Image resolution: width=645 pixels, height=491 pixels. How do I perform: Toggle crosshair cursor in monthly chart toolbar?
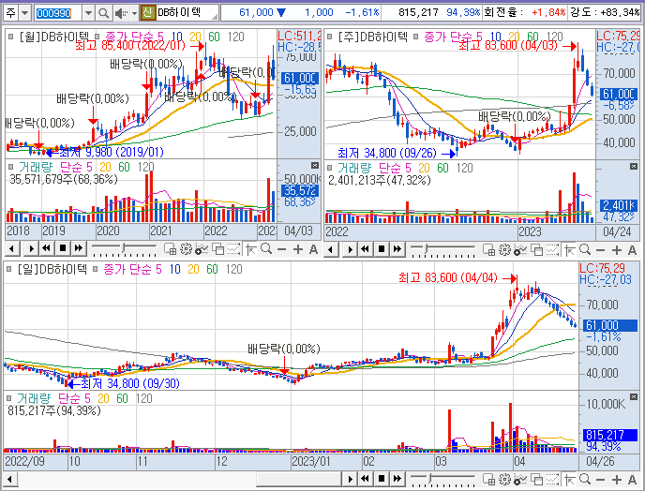[x=250, y=249]
